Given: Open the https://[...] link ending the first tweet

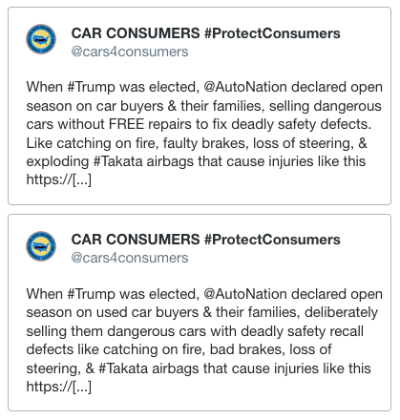Looking at the screenshot, I should pyautogui.click(x=59, y=179).
